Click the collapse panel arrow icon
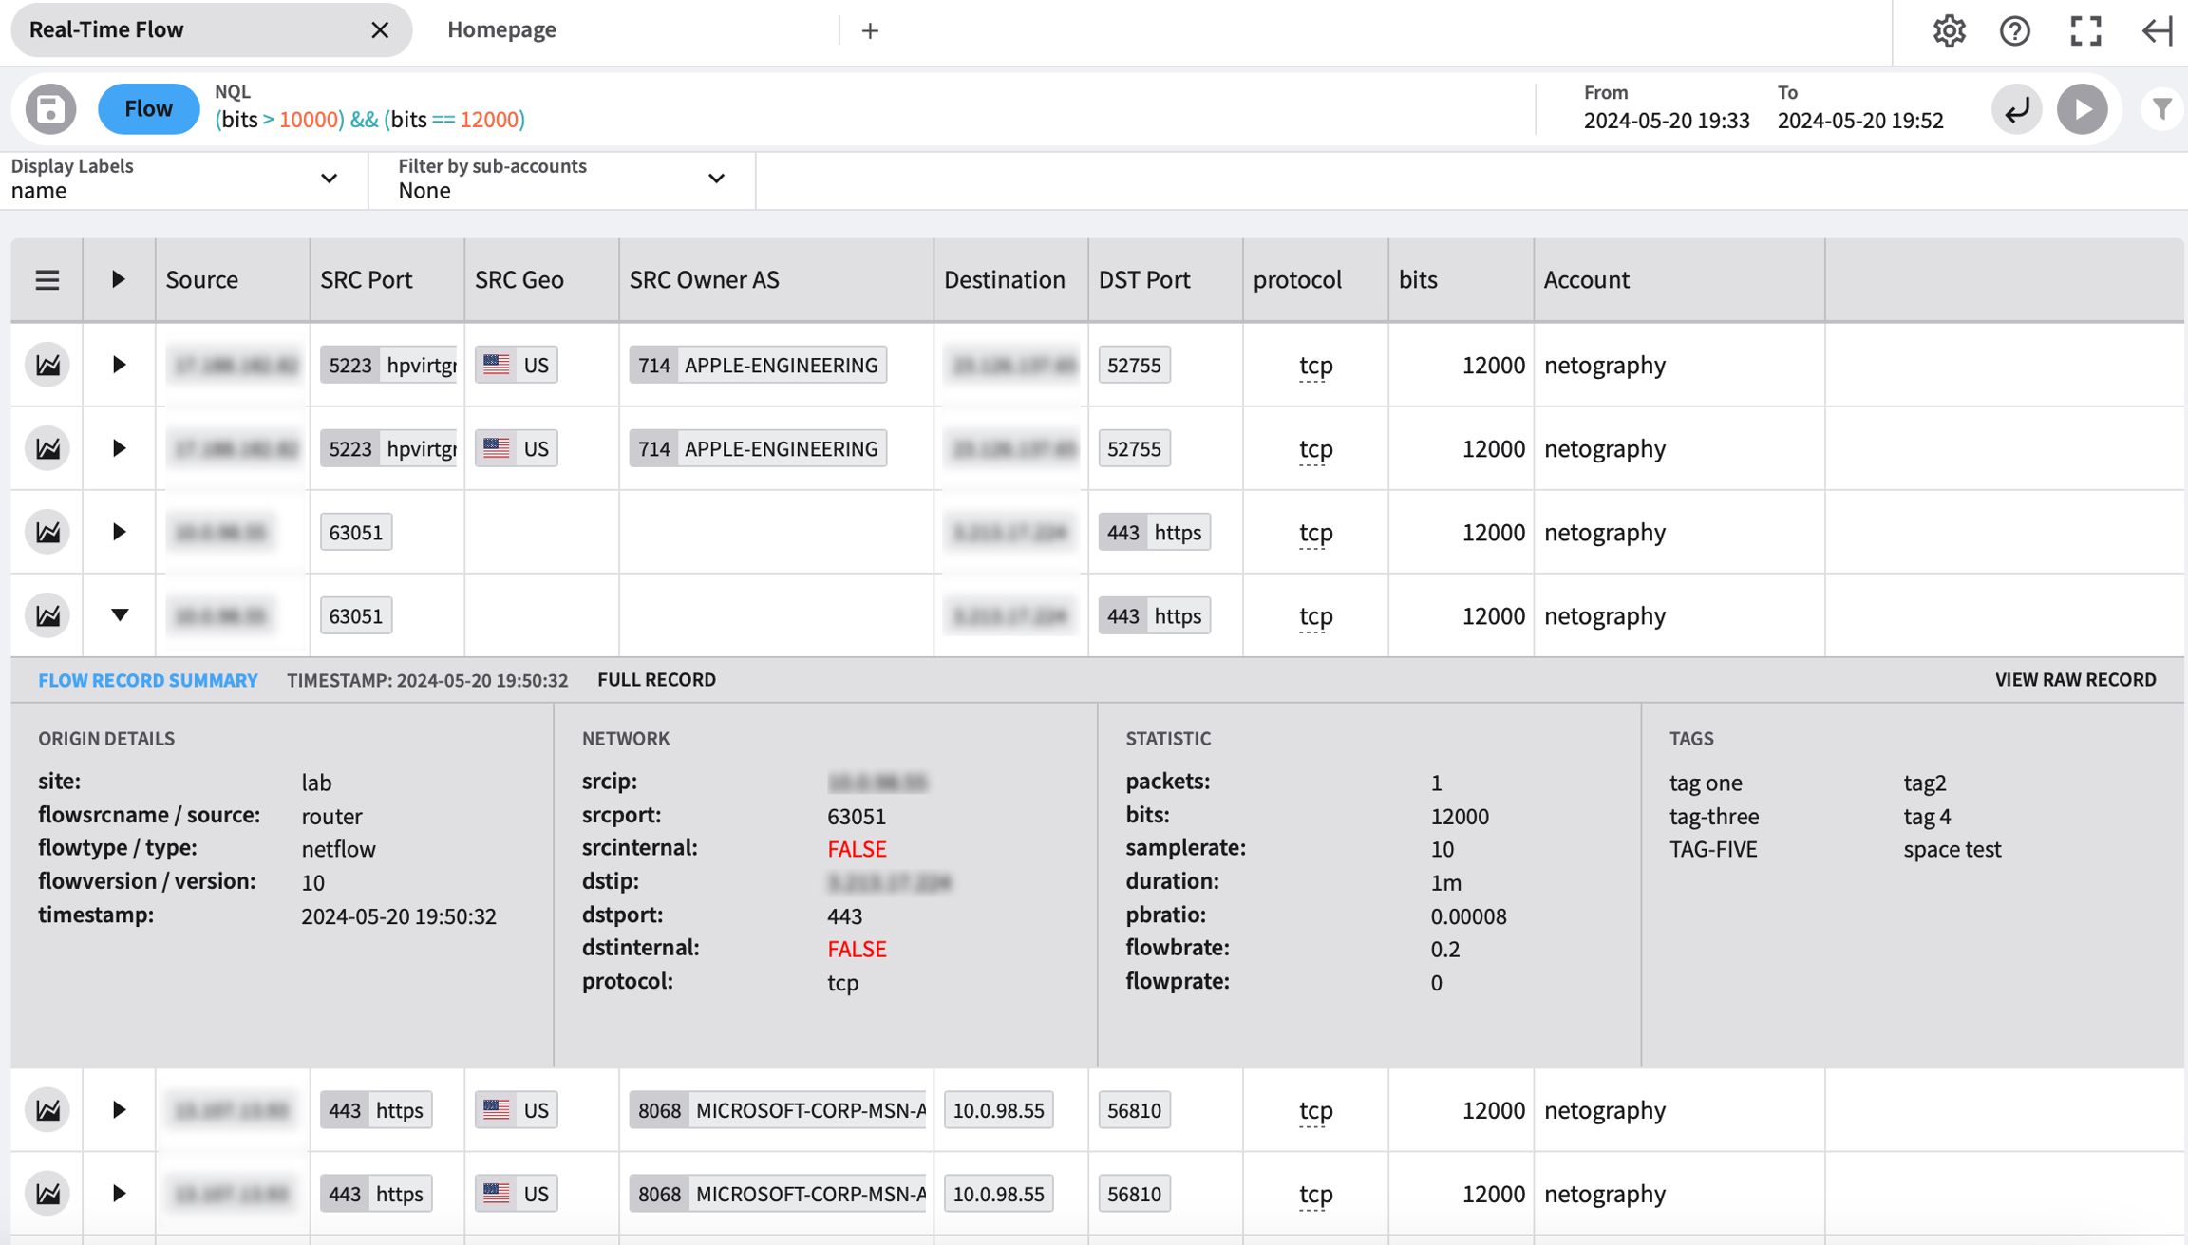 coord(2157,30)
